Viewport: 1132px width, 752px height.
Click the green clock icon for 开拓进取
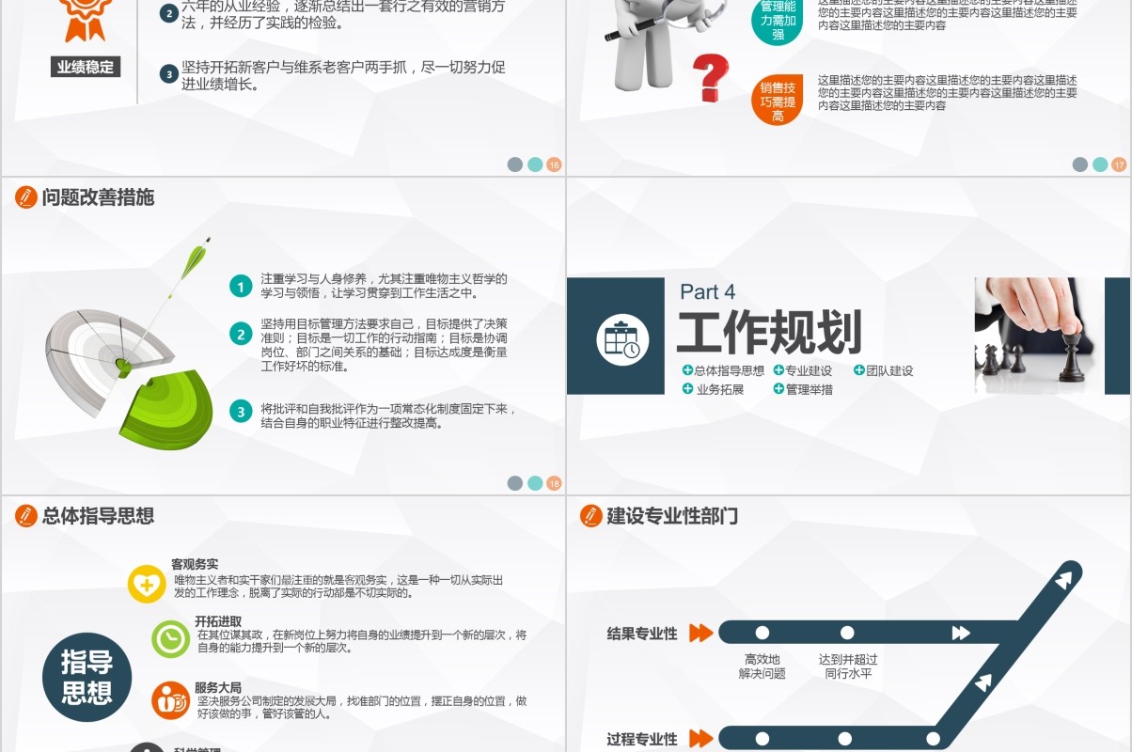coord(171,639)
